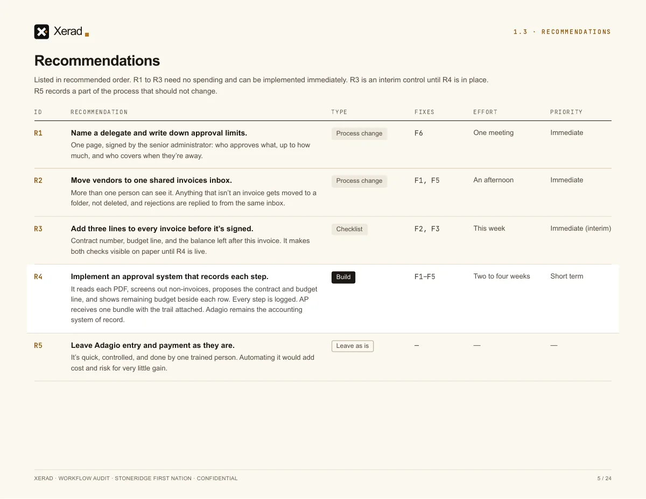Click the Recommendation column header
The image size is (646, 499).
(x=99, y=112)
